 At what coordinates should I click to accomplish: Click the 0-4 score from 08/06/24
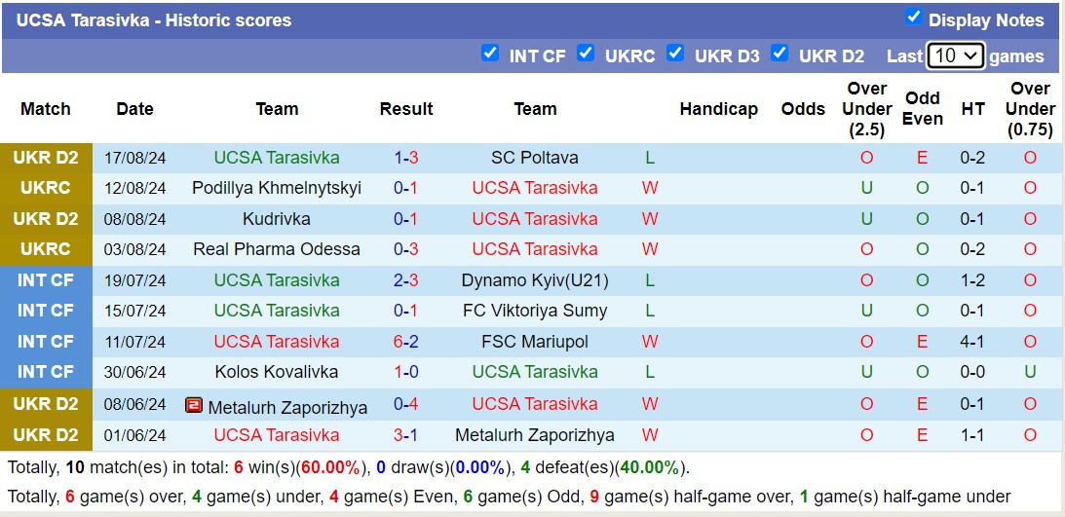click(406, 404)
